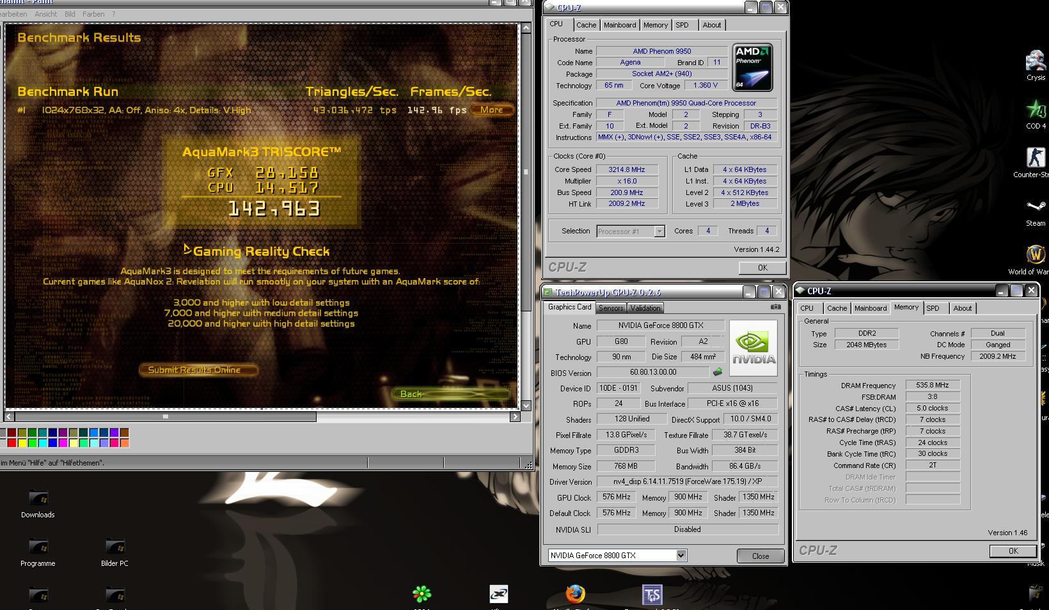
Task: Click the Command Rate value '2T'
Action: coord(932,465)
